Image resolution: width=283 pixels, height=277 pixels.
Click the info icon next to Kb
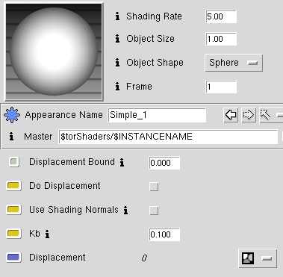point(47,234)
